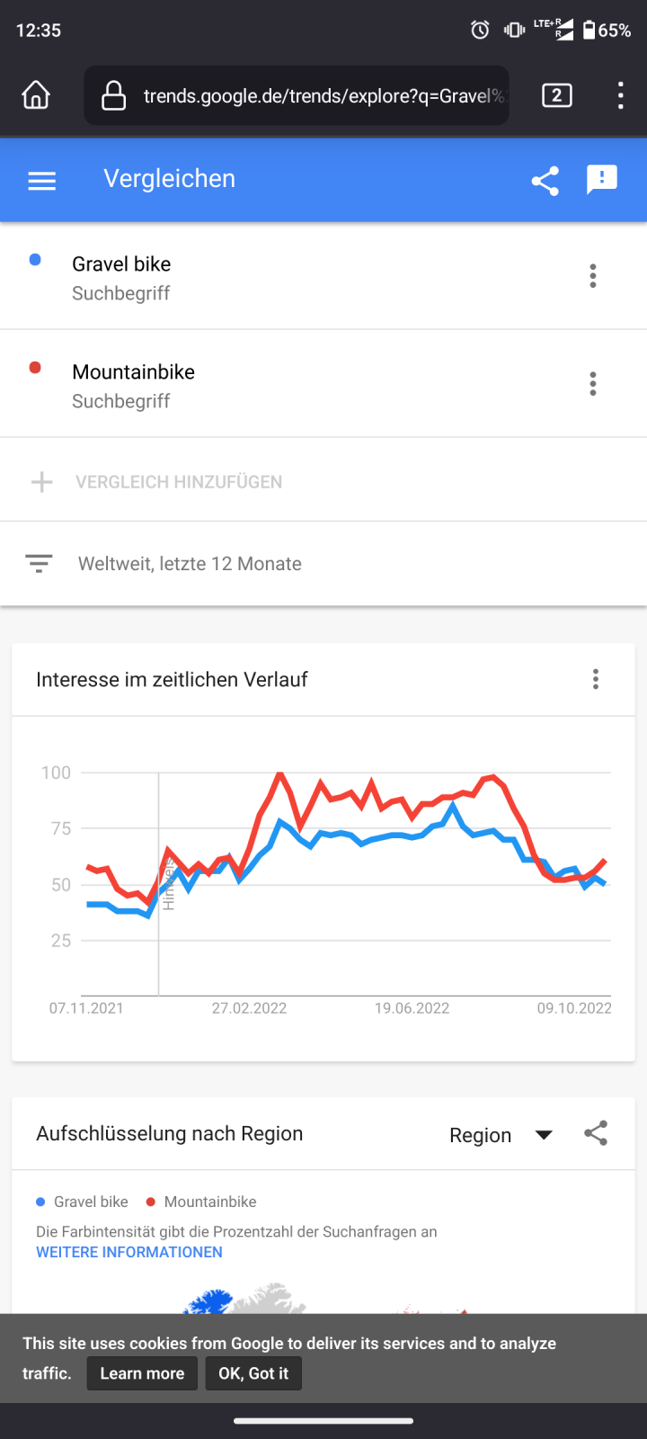
Task: Open the browser tab switcher
Action: click(556, 95)
